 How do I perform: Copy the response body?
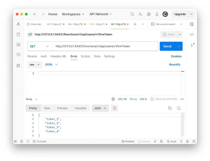(170, 108)
